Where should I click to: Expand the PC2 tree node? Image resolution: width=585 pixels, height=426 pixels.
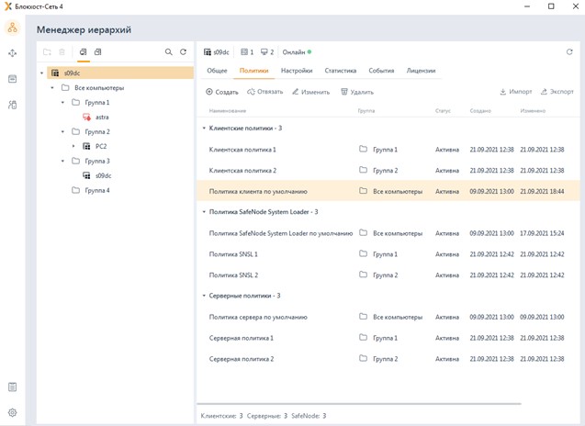(74, 146)
